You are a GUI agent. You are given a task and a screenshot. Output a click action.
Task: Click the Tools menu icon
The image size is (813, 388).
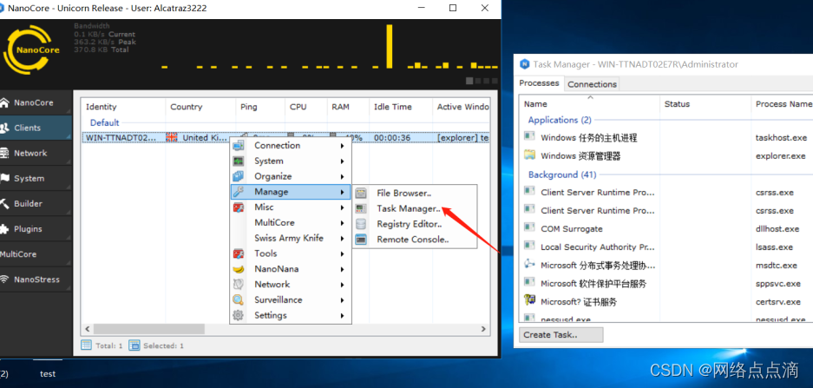pos(238,253)
